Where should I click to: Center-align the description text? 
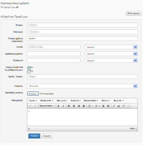pyautogui.click(x=74, y=106)
